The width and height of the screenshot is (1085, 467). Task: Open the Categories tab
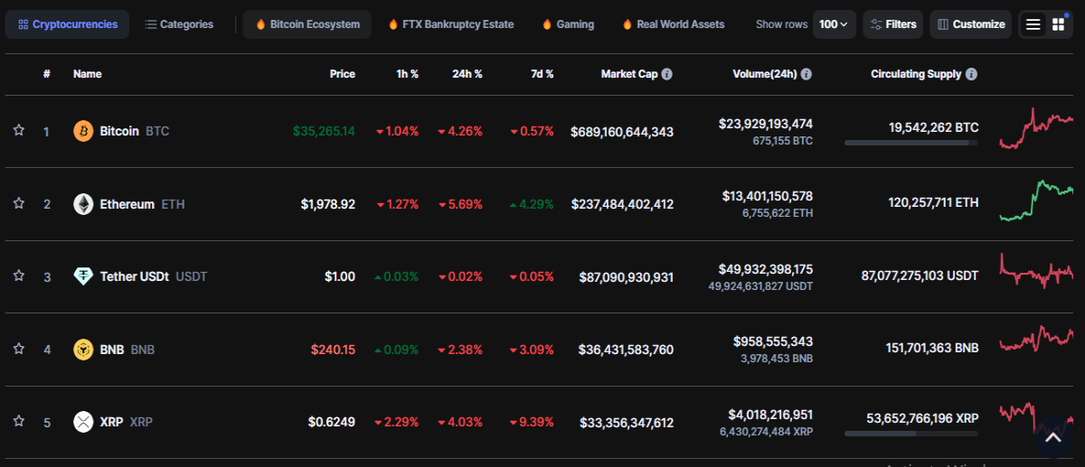(179, 24)
